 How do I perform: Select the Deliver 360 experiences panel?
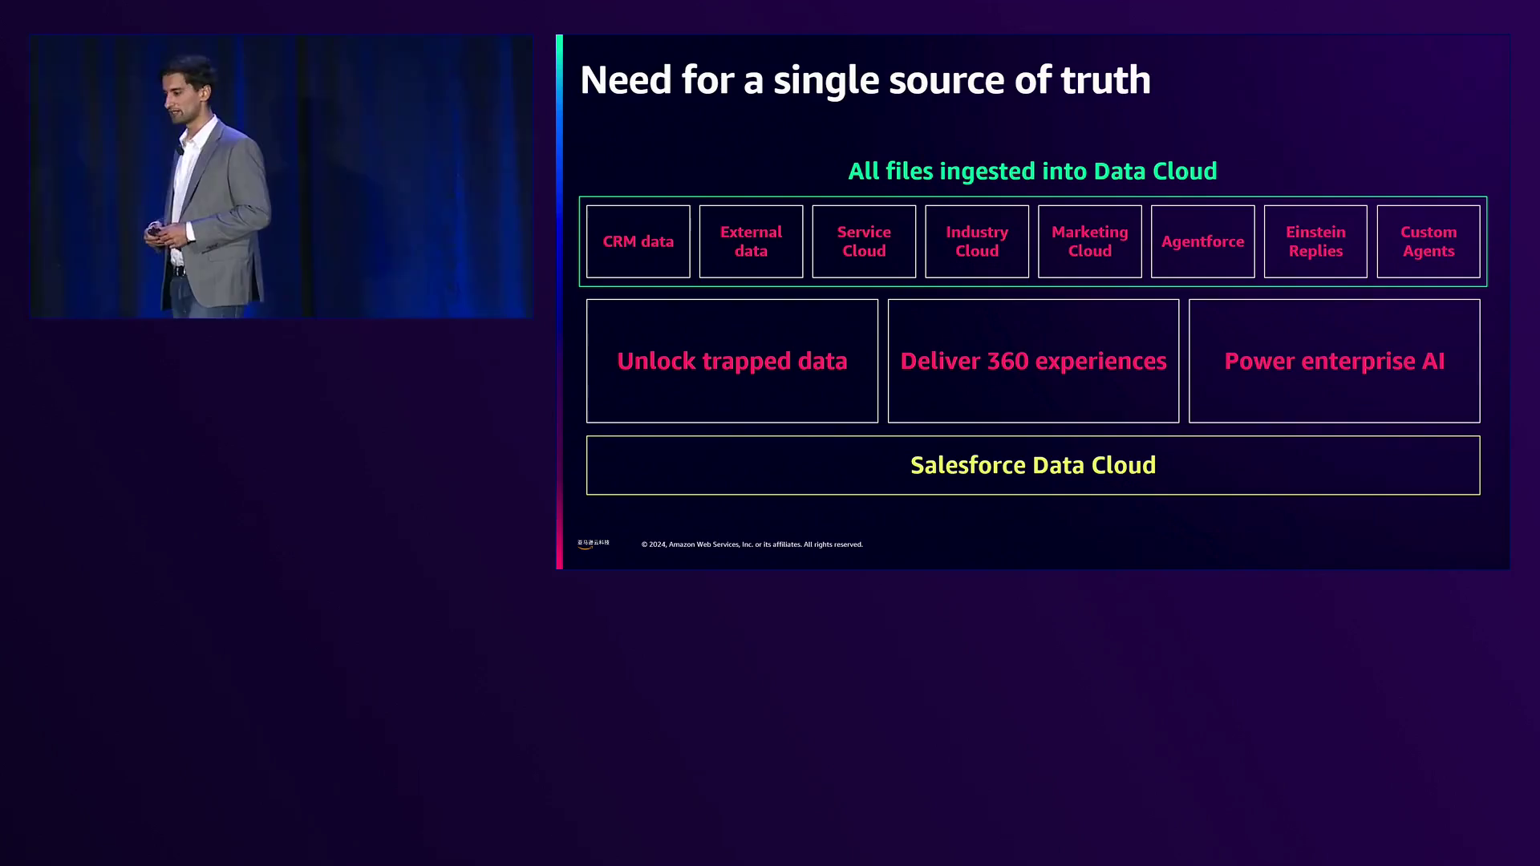1033,361
